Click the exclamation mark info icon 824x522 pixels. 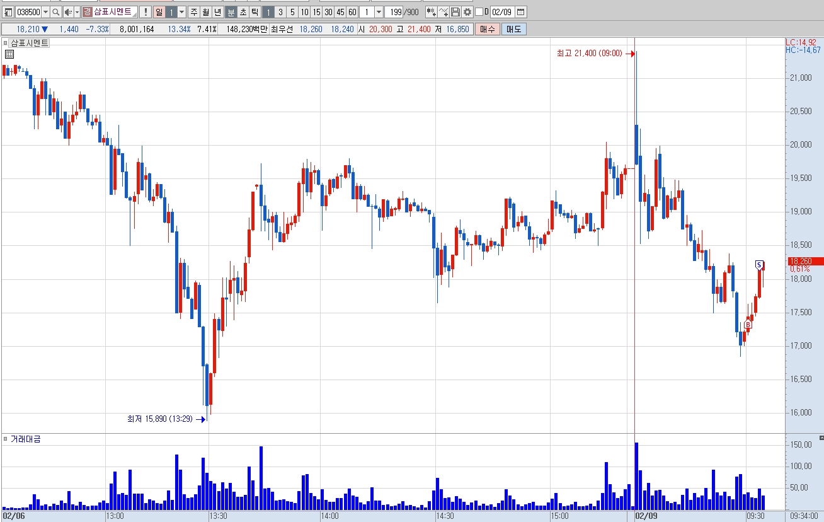point(146,12)
